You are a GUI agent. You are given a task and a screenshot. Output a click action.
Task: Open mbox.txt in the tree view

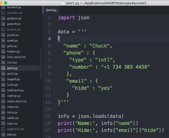[13, 107]
